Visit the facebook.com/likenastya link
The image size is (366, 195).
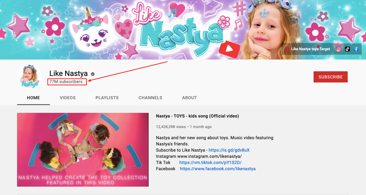coord(217,169)
